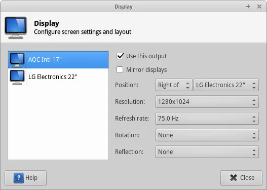Enable Mirror displays checkbox
The height and width of the screenshot is (190, 267).
(120, 69)
